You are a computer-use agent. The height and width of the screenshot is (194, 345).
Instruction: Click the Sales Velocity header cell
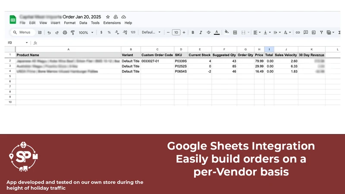click(x=286, y=55)
